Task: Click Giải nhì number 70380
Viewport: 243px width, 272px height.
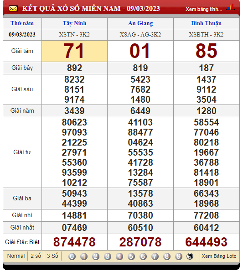Action: 140,215
